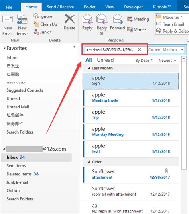Open the Sunflower attachment email

click(x=131, y=175)
